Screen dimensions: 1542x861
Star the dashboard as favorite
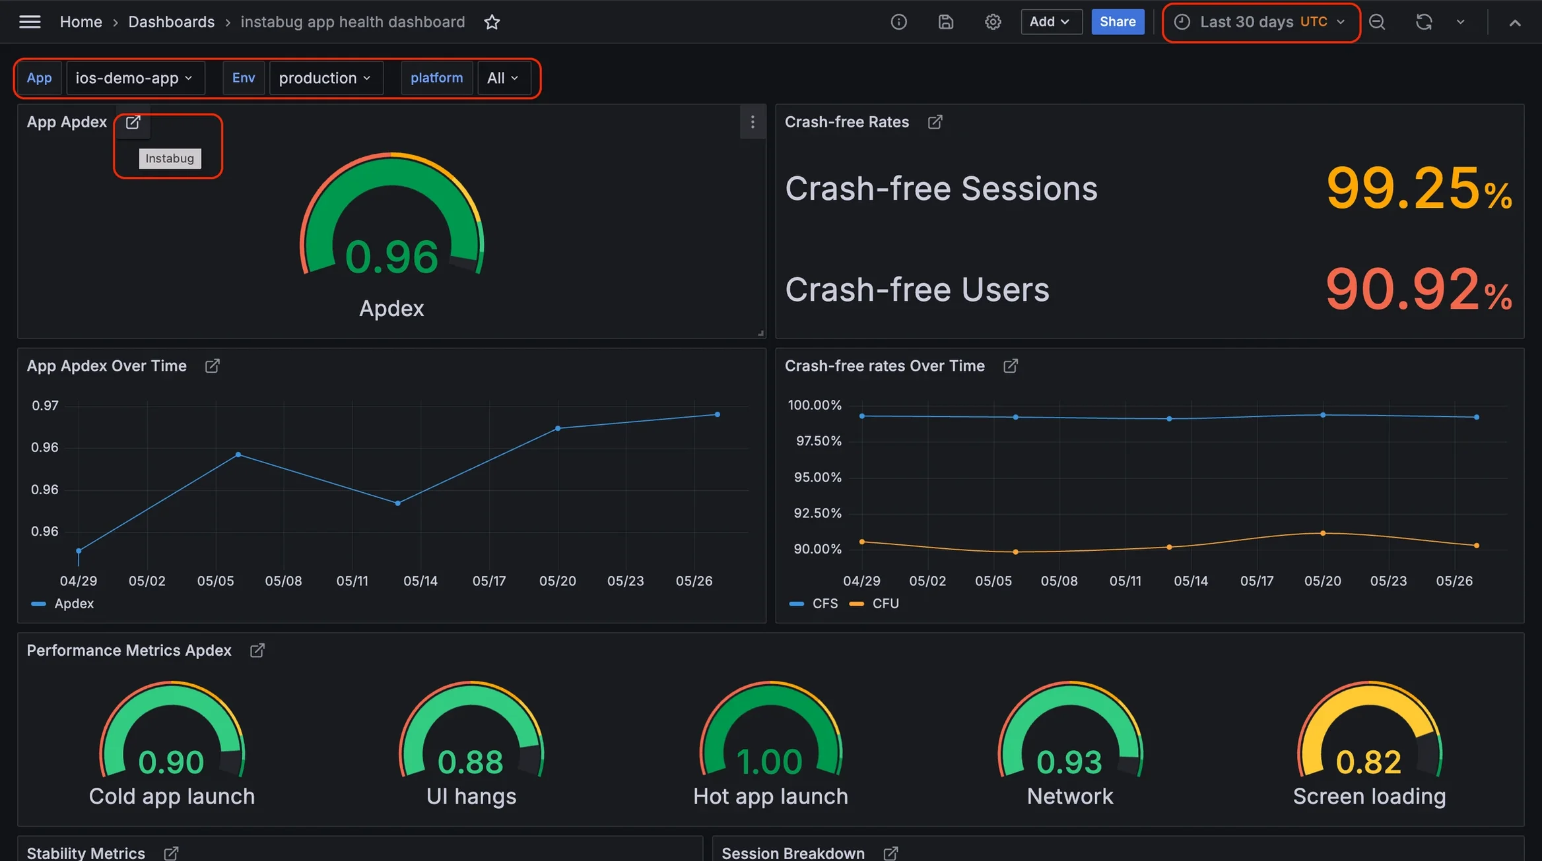pyautogui.click(x=492, y=22)
